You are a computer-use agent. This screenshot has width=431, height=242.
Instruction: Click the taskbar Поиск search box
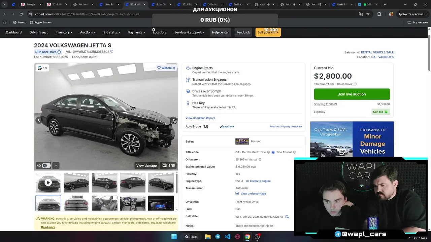click(x=191, y=237)
